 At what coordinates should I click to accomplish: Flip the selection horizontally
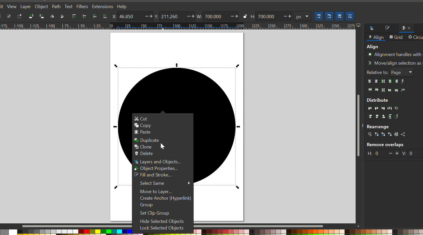(52, 16)
